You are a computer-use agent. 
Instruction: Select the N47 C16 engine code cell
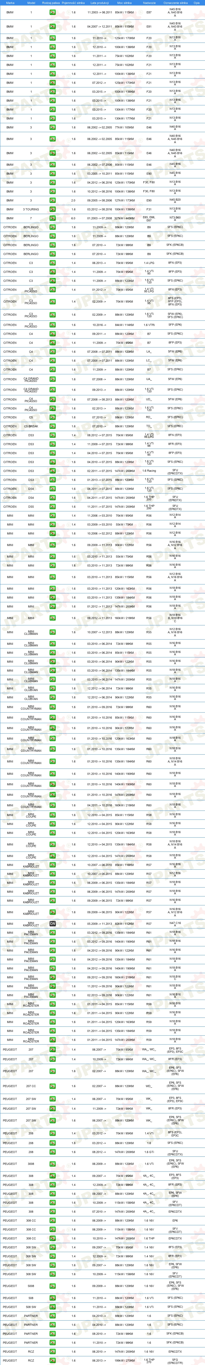[175, 923]
